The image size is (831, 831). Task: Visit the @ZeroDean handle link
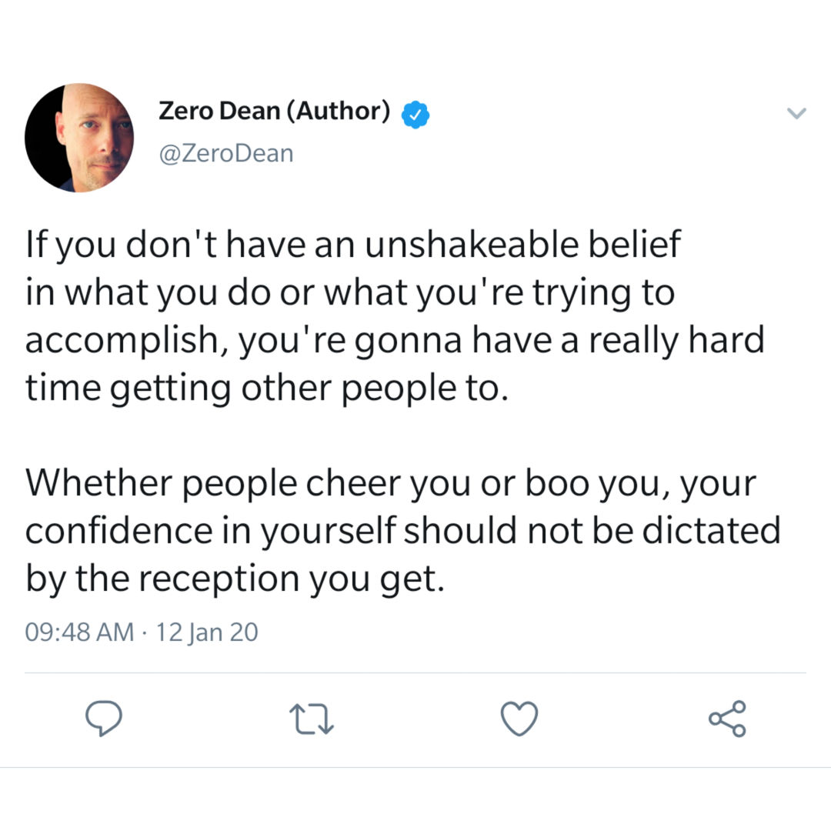[x=226, y=154]
